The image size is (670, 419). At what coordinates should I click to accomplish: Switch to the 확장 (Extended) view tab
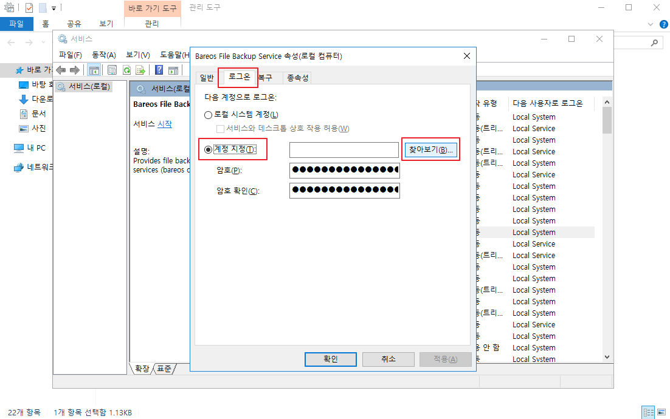click(142, 369)
